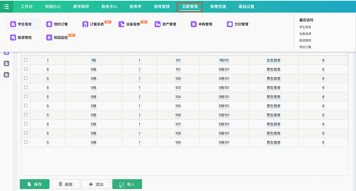The image size is (356, 191).
Task: Switch to the 教务中心 top menu
Action: point(109,7)
